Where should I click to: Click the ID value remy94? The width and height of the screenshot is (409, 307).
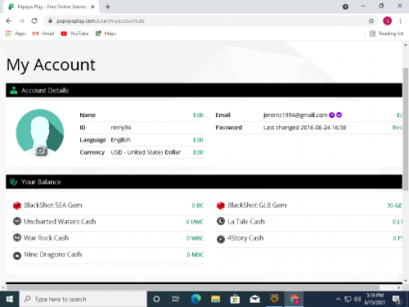pyautogui.click(x=121, y=128)
